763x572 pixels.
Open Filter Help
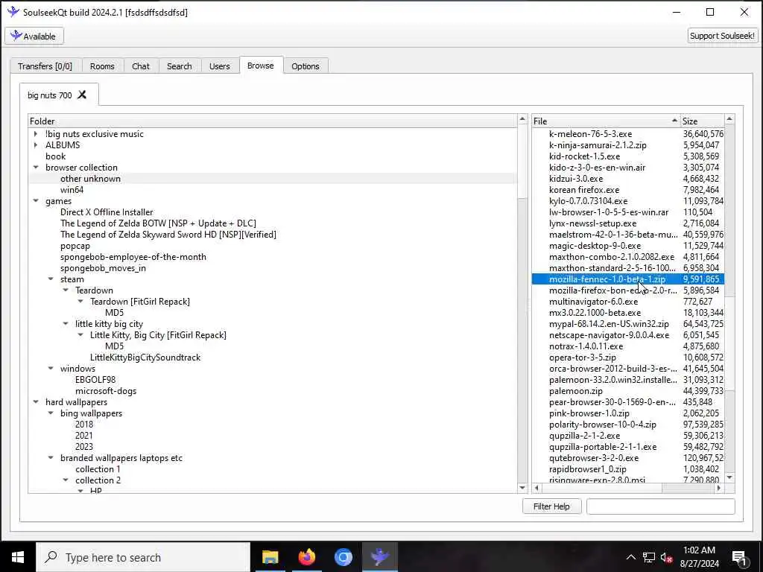[x=551, y=506]
